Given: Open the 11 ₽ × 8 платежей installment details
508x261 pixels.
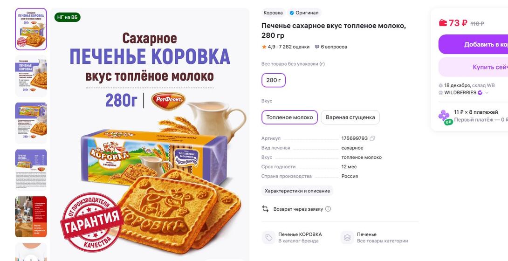Looking at the screenshot, I should pyautogui.click(x=476, y=112).
